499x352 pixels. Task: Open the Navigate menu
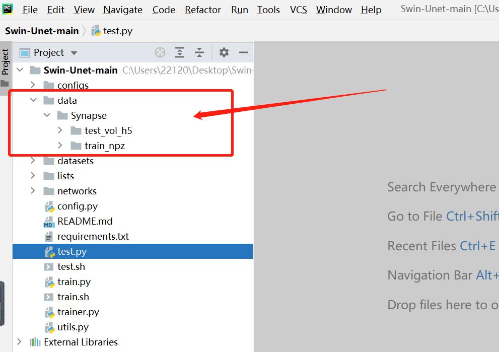pos(123,10)
